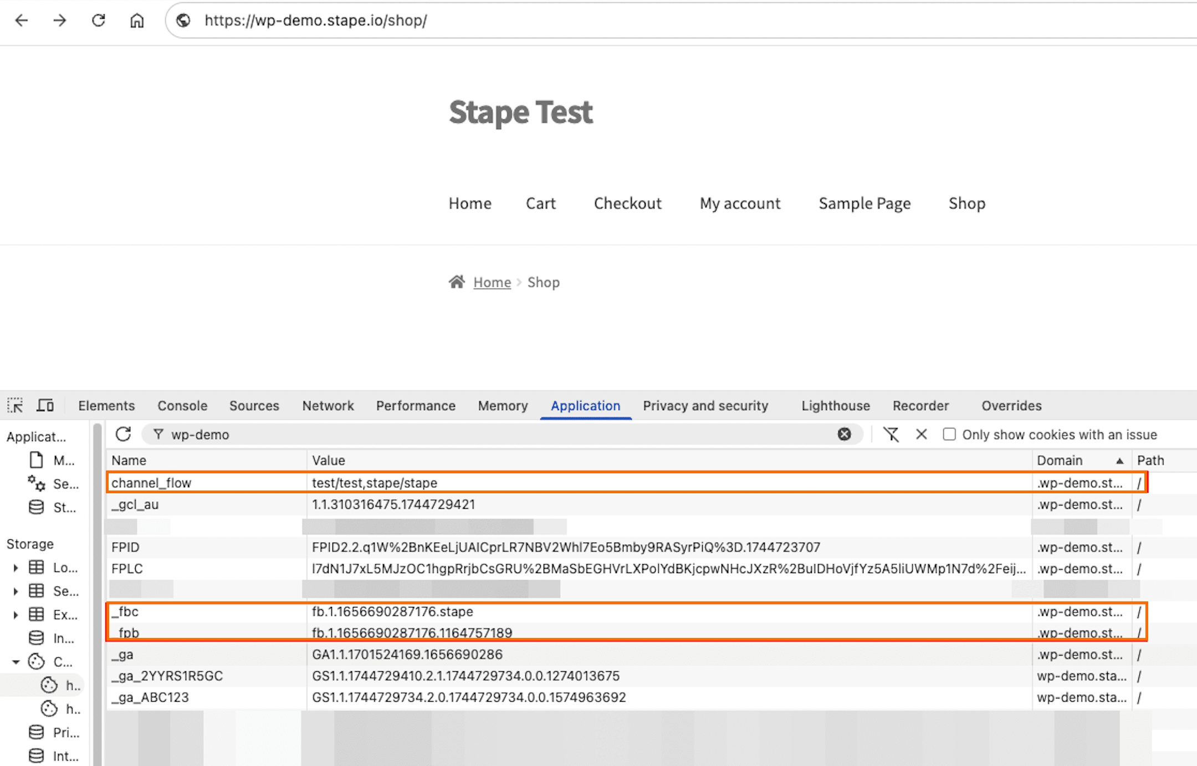Open the Lighthouse tab

tap(836, 406)
